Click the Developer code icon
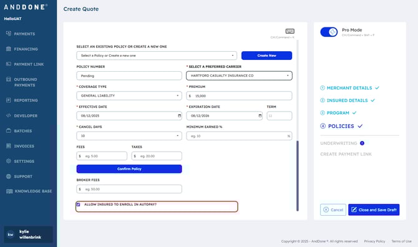 pos(9,115)
